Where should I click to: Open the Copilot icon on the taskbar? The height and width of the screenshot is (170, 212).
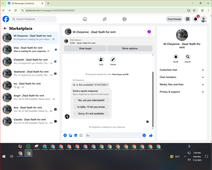coord(20,146)
